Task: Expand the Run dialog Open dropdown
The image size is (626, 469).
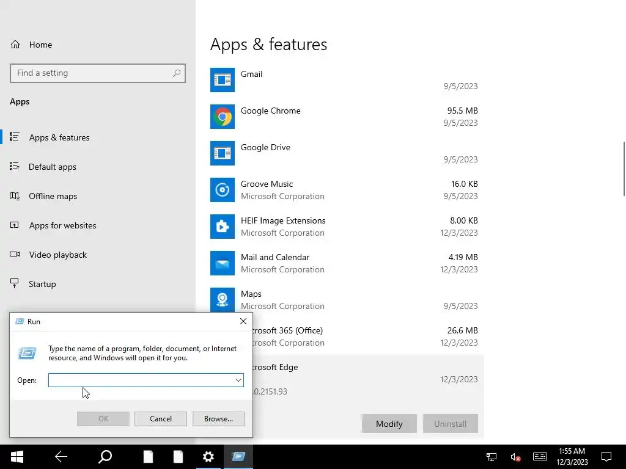Action: pyautogui.click(x=238, y=380)
